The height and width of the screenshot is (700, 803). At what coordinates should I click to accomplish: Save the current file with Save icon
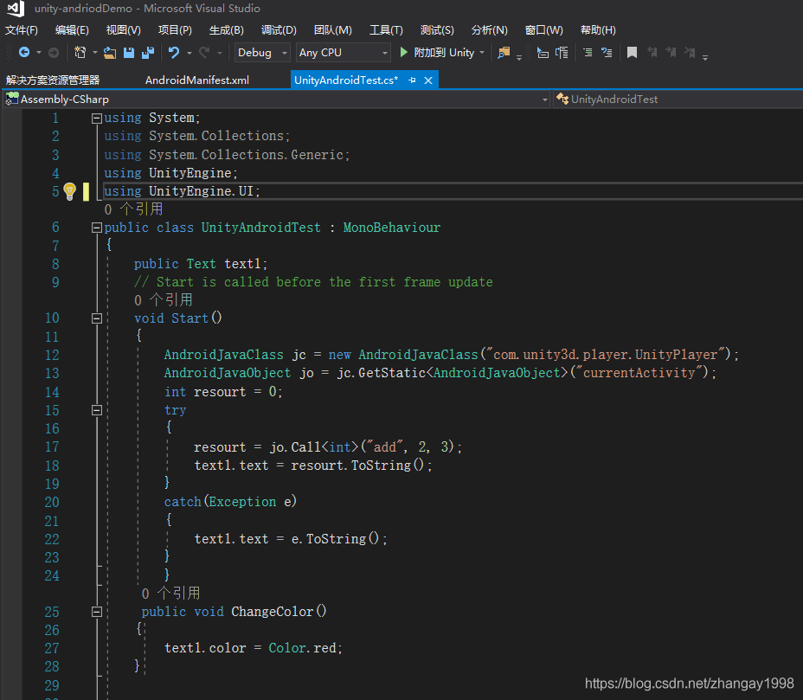(x=129, y=52)
